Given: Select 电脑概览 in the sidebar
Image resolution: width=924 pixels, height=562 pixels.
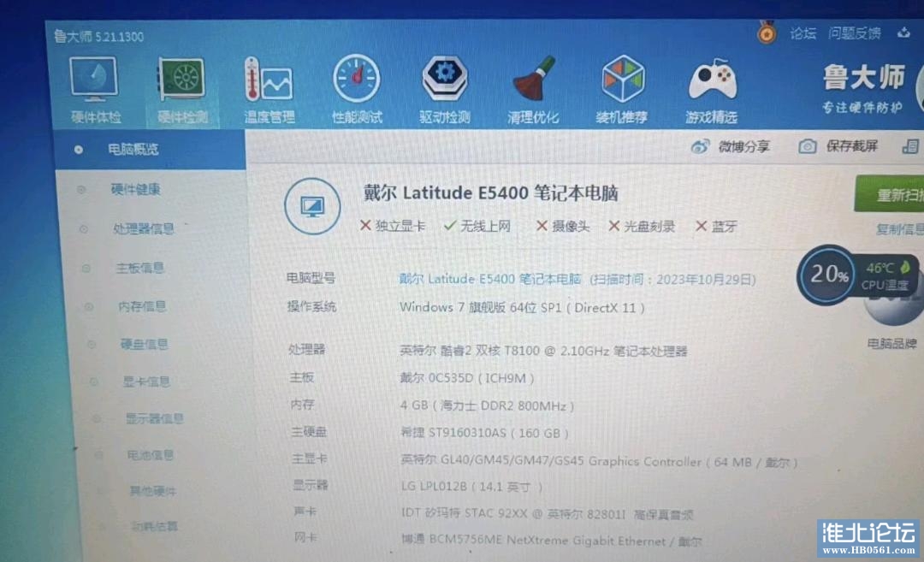Looking at the screenshot, I should pyautogui.click(x=133, y=150).
